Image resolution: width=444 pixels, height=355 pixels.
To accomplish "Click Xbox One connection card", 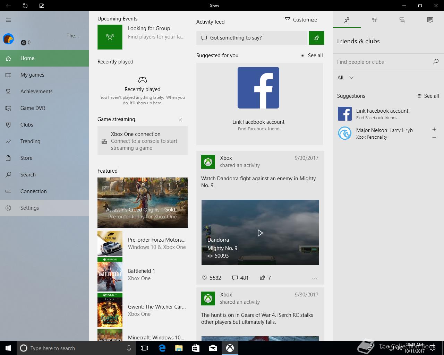I will click(x=143, y=141).
